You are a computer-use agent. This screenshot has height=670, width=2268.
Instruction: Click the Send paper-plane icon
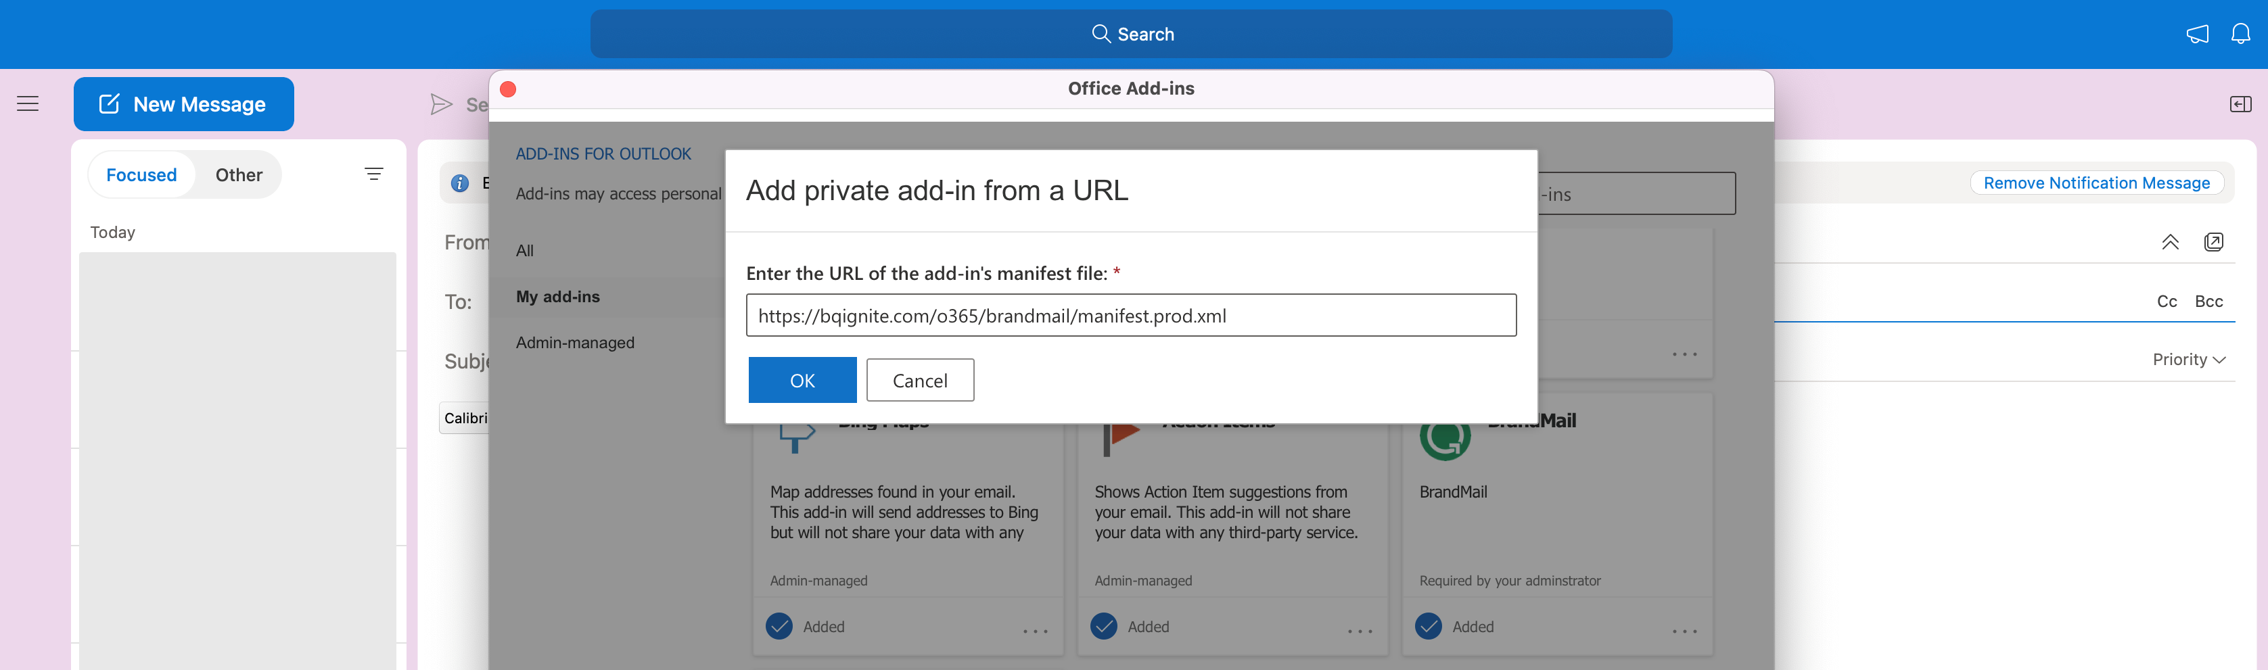(x=441, y=105)
